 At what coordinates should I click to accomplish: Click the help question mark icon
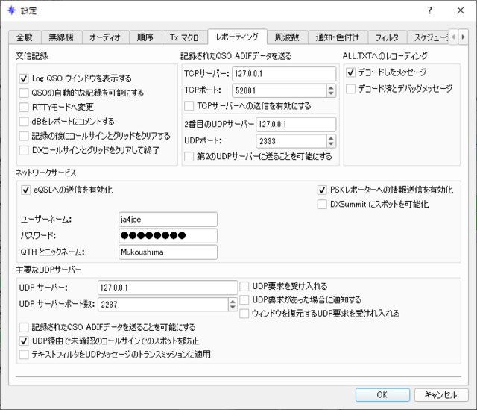429,10
